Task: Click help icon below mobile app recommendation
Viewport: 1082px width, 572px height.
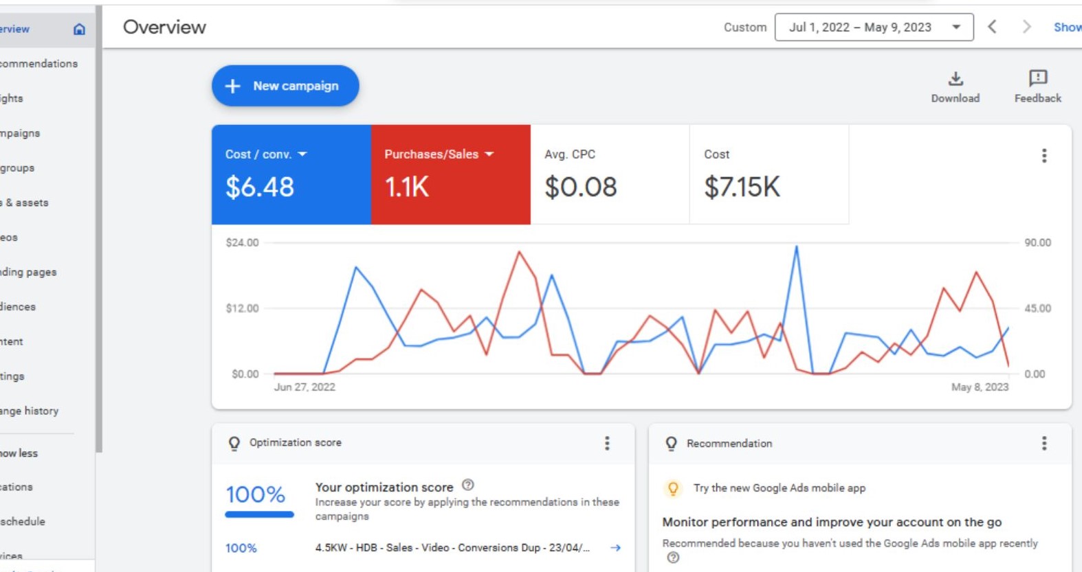Action: tap(673, 558)
